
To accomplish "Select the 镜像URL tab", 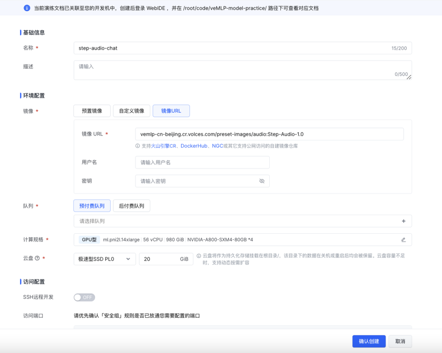I will [x=171, y=111].
